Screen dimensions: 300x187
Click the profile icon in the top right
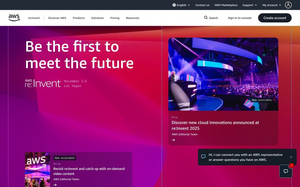point(288,5)
